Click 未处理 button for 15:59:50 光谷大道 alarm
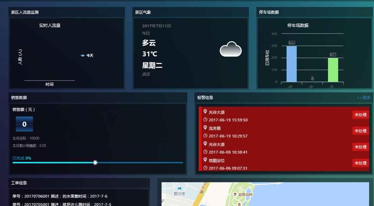Image resolution: width=374 pixels, height=206 pixels. [360, 115]
